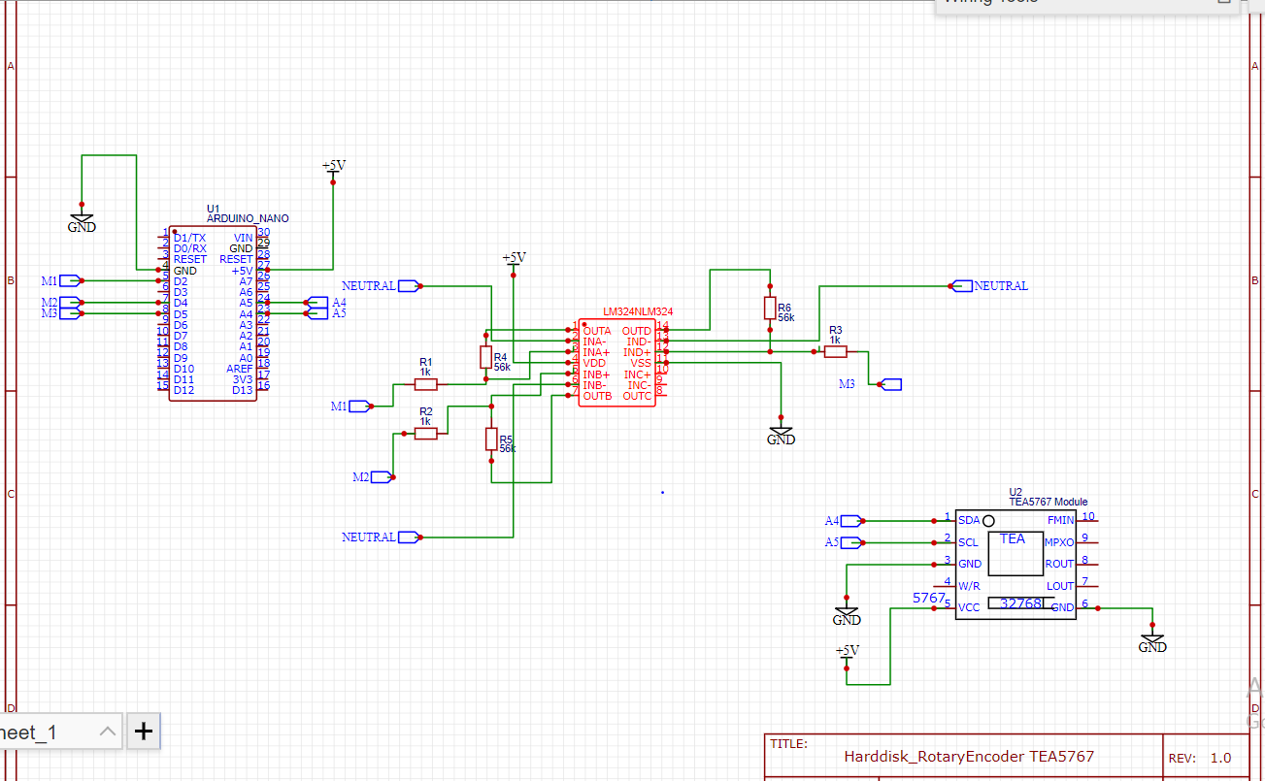
Task: Select resistor R3 symbol
Action: 835,352
